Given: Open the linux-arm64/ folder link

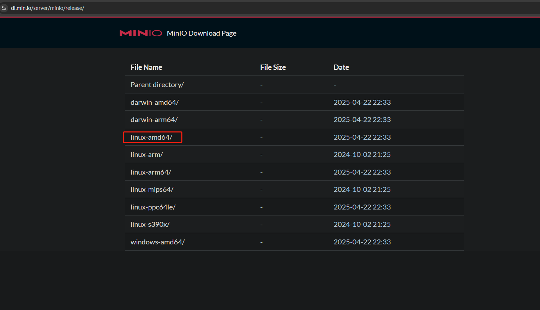Looking at the screenshot, I should click(x=151, y=172).
